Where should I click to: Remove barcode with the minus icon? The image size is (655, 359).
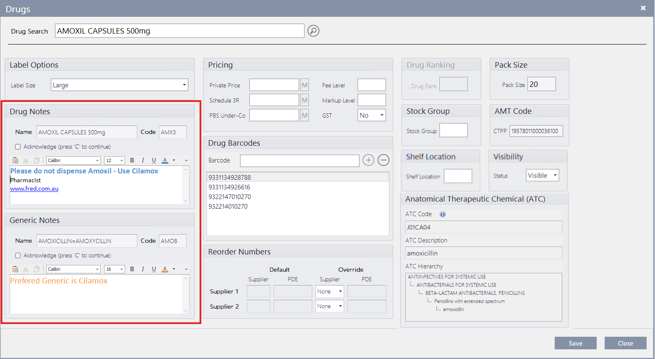click(x=383, y=160)
